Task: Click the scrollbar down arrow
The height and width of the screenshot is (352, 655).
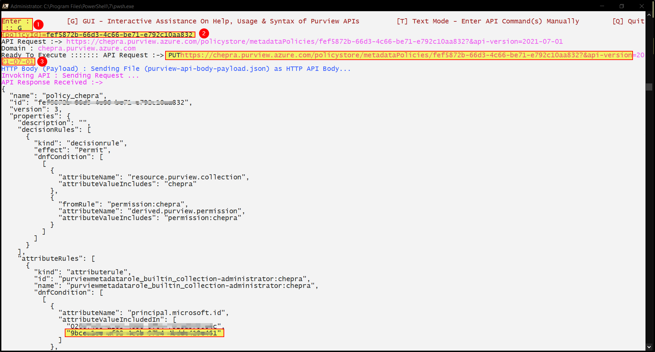Action: tap(649, 347)
